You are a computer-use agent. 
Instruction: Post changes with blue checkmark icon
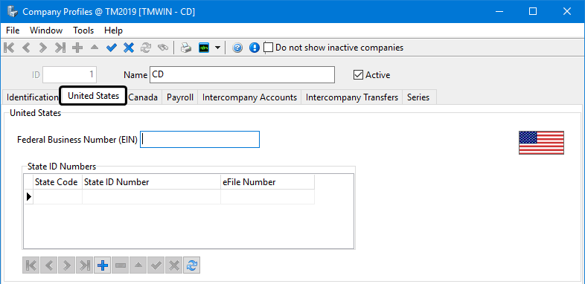(111, 48)
